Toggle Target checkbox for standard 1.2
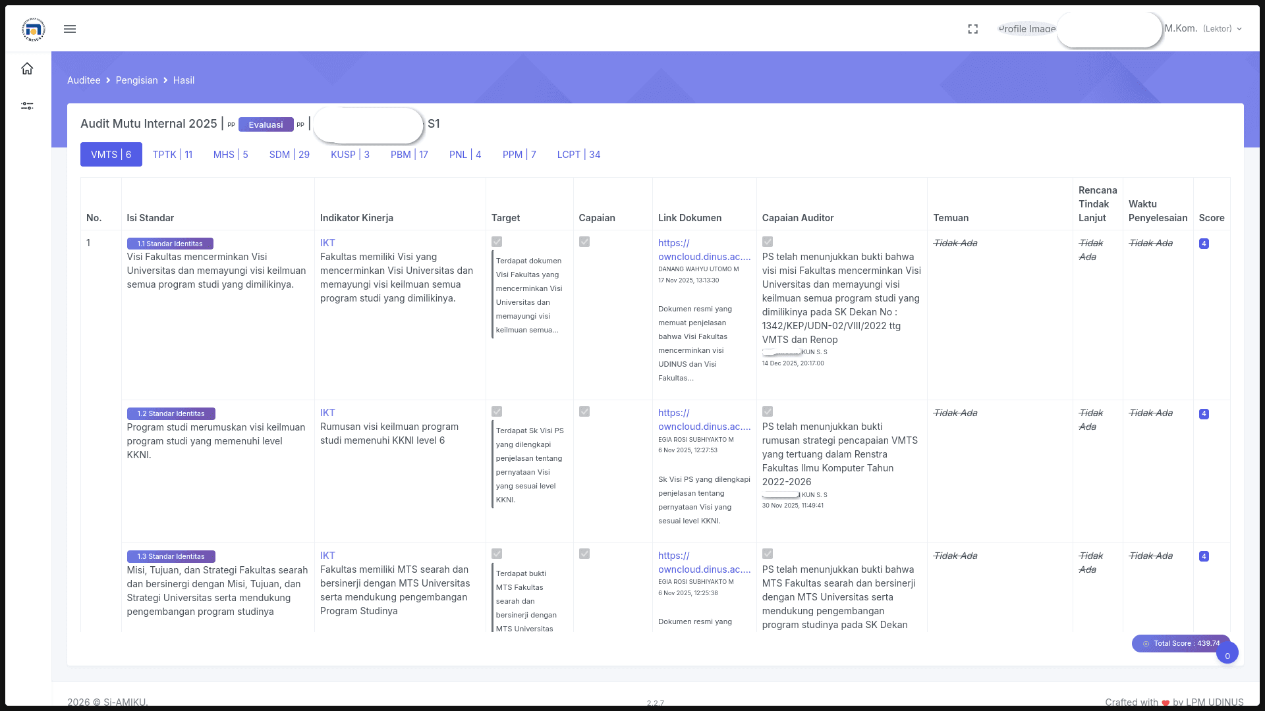This screenshot has height=711, width=1265. pos(497,411)
